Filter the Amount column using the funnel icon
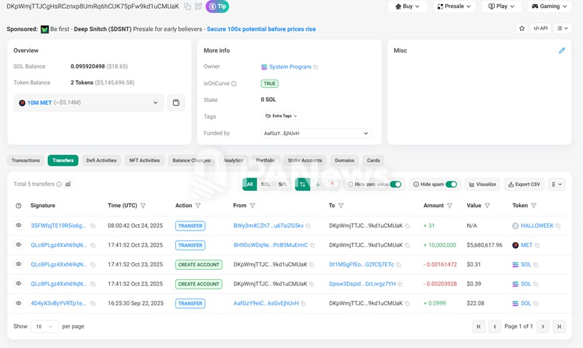Viewport: 583px width, 348px height. click(x=450, y=206)
